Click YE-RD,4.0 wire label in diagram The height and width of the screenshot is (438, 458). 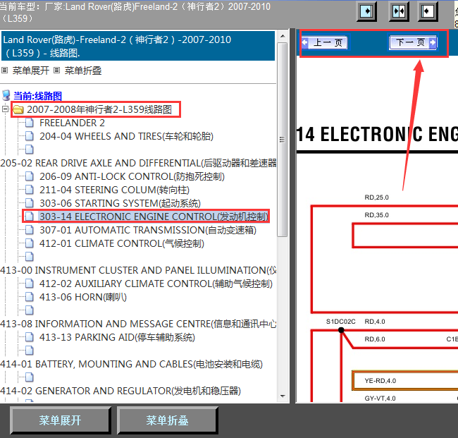(380, 381)
